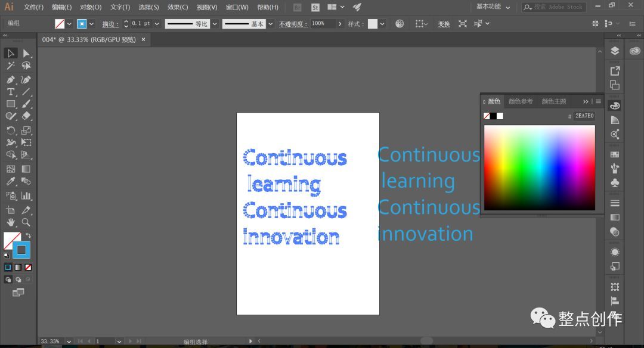Switch to 颜色主题 tab
Viewport: 644px width, 348px height.
[x=553, y=101]
